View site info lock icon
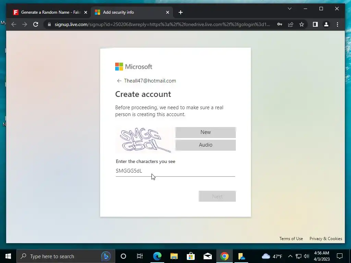The width and height of the screenshot is (351, 263). click(49, 24)
